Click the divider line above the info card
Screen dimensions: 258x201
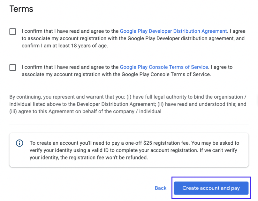pyautogui.click(x=129, y=124)
